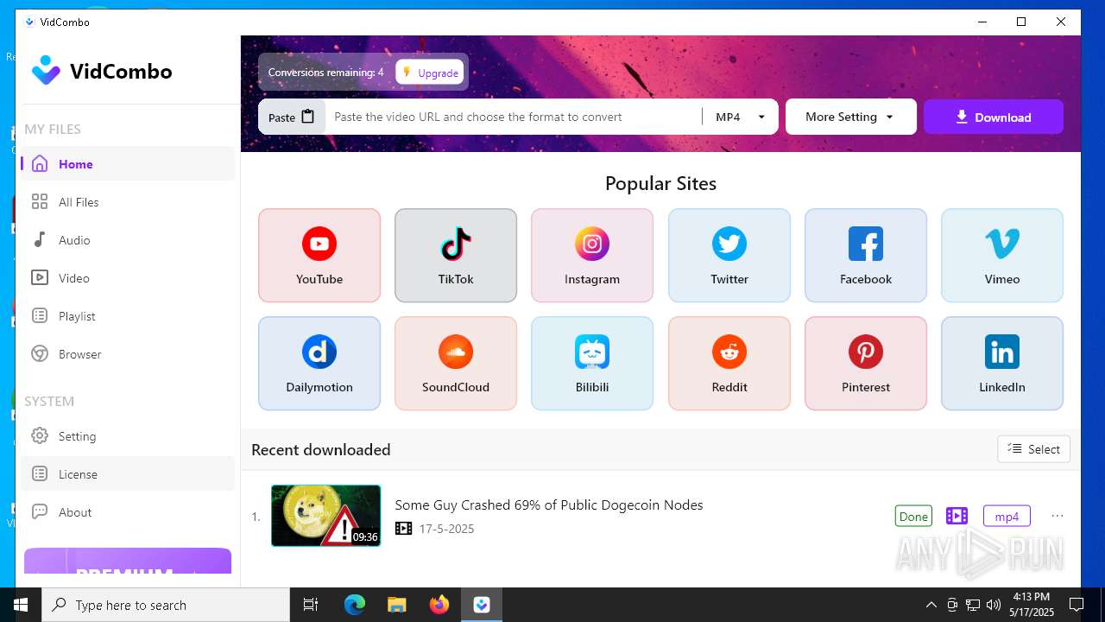1105x622 pixels.
Task: Open the Windows Start menu
Action: pyautogui.click(x=21, y=605)
